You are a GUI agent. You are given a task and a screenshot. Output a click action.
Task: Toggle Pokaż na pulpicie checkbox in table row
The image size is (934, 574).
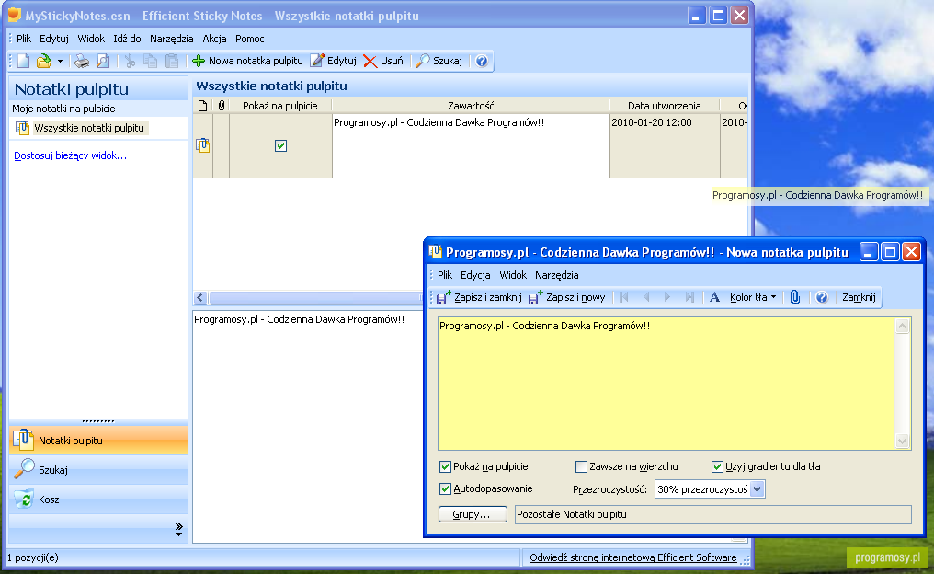280,145
